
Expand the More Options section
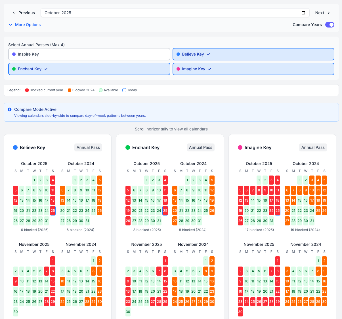point(25,25)
